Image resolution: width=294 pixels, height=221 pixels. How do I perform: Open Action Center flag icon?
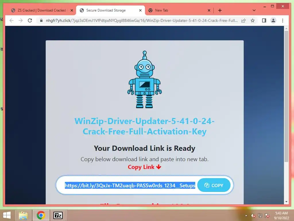pos(267,216)
